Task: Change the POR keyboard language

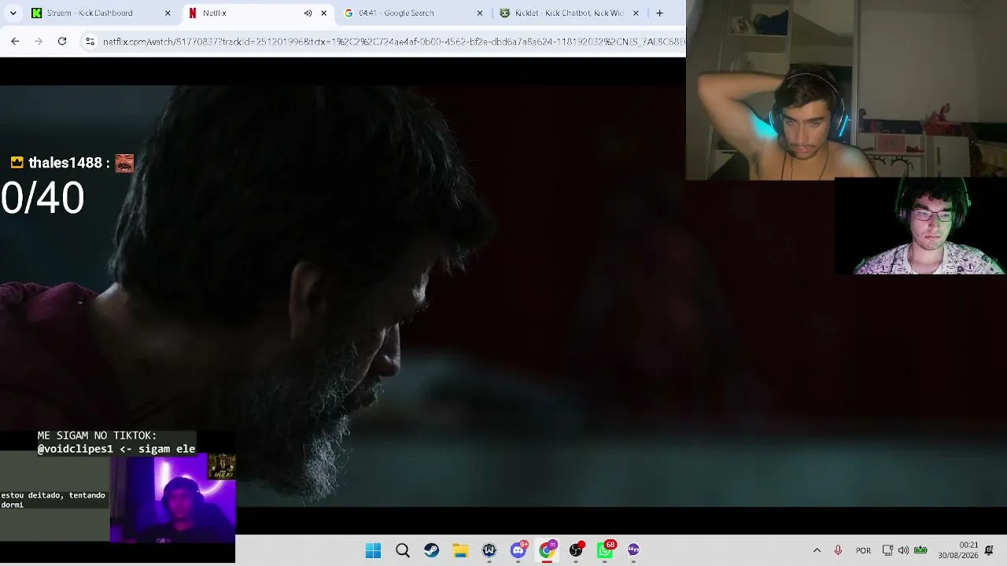Action: point(863,550)
